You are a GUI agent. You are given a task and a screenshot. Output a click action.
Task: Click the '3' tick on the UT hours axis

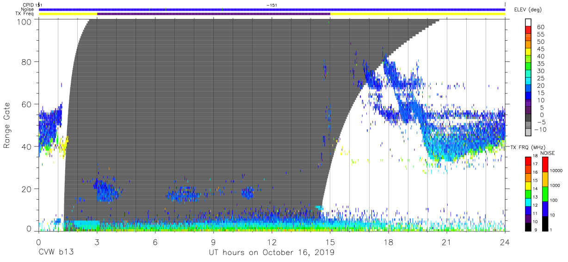point(97,241)
